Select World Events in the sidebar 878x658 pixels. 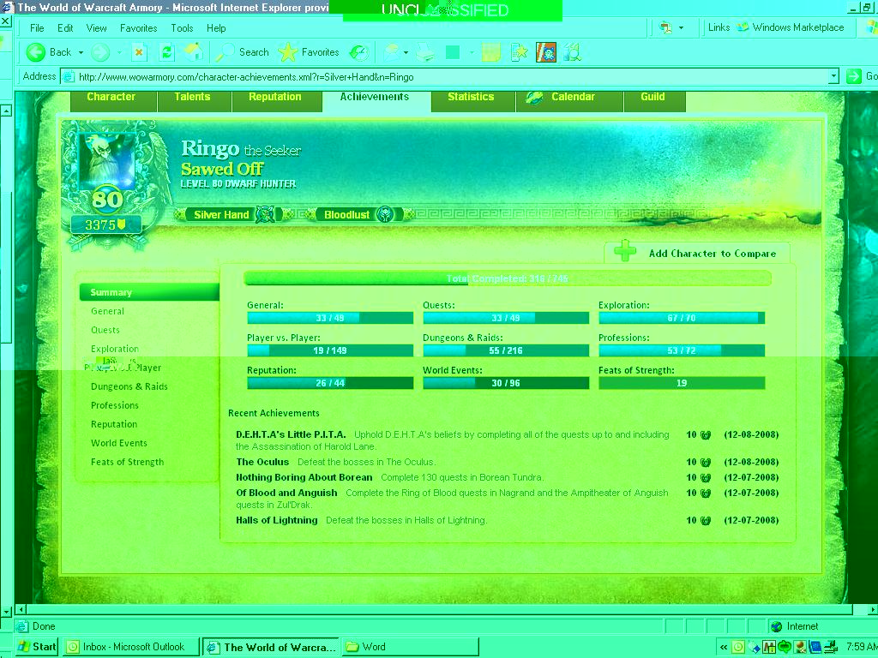(x=119, y=443)
